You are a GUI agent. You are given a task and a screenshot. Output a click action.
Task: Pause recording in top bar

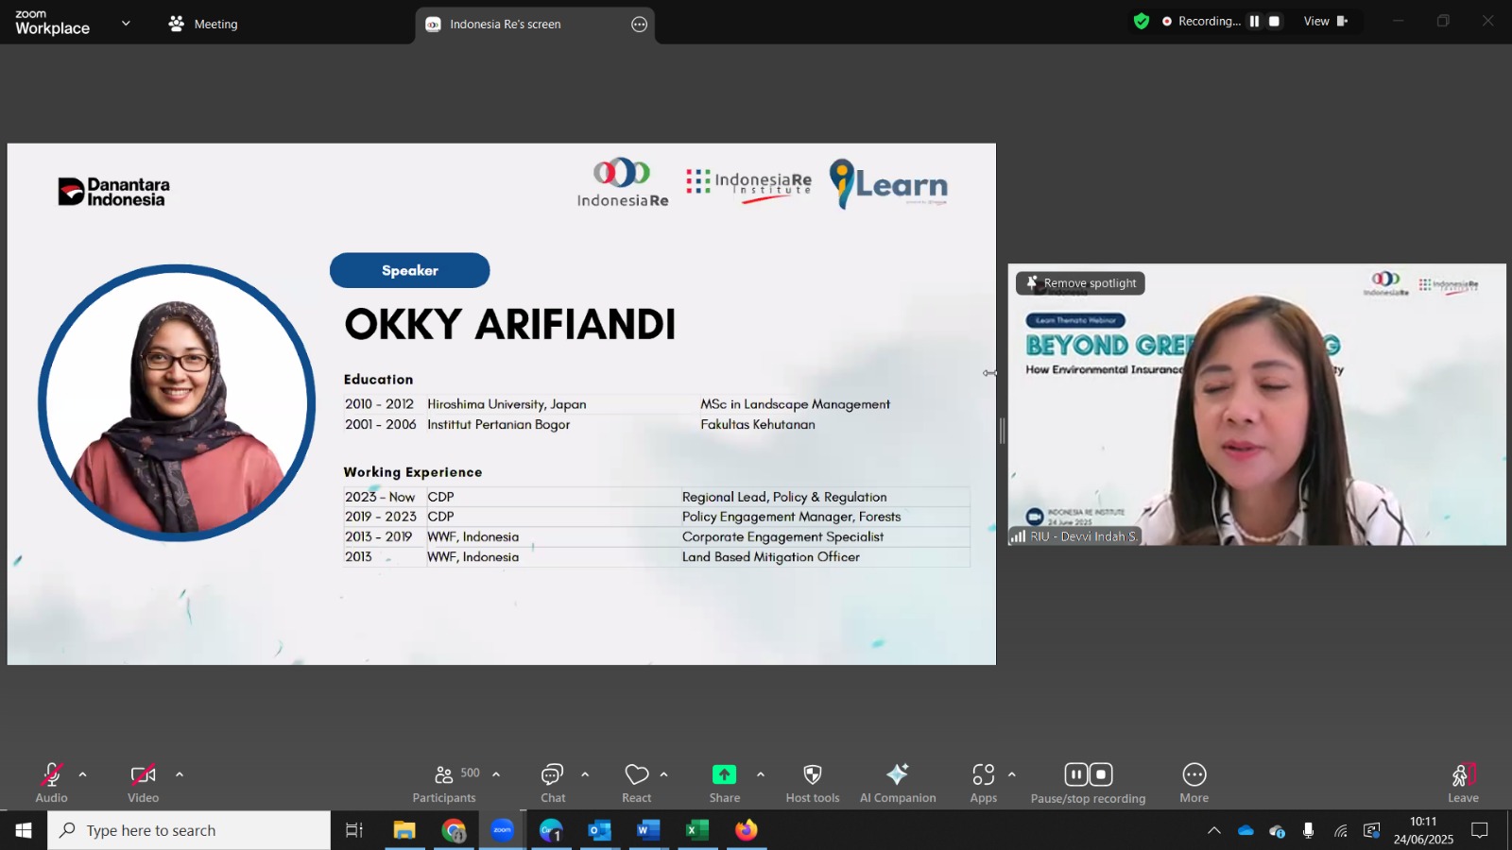[1254, 21]
